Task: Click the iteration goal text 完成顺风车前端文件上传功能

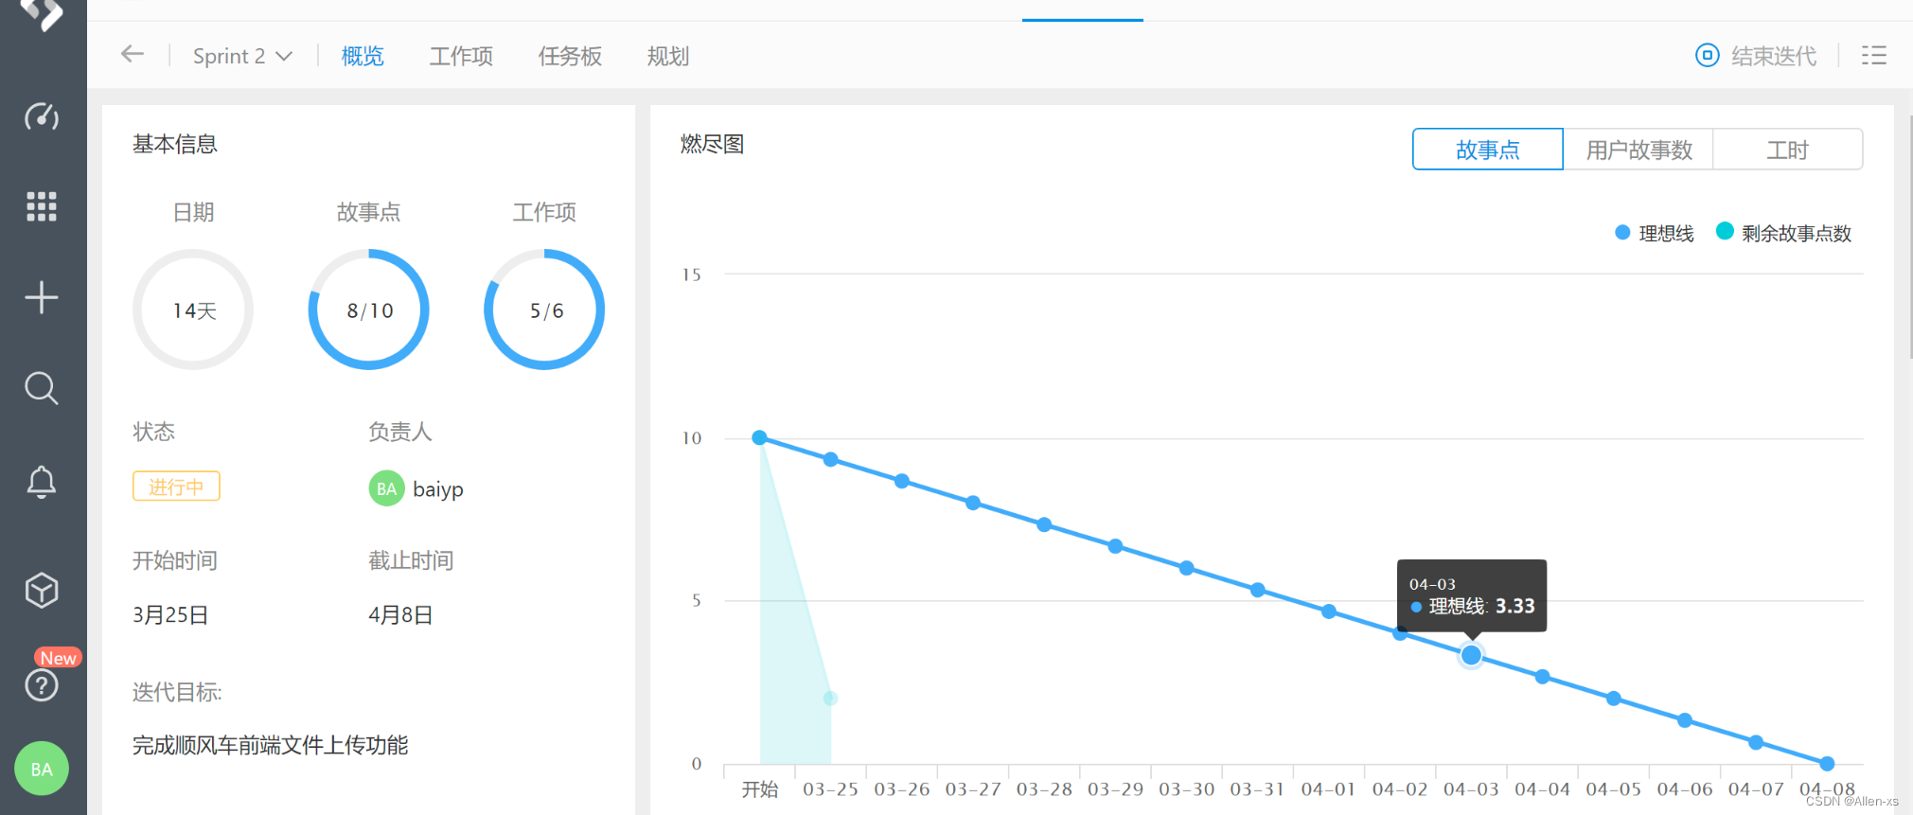Action: coord(270,745)
